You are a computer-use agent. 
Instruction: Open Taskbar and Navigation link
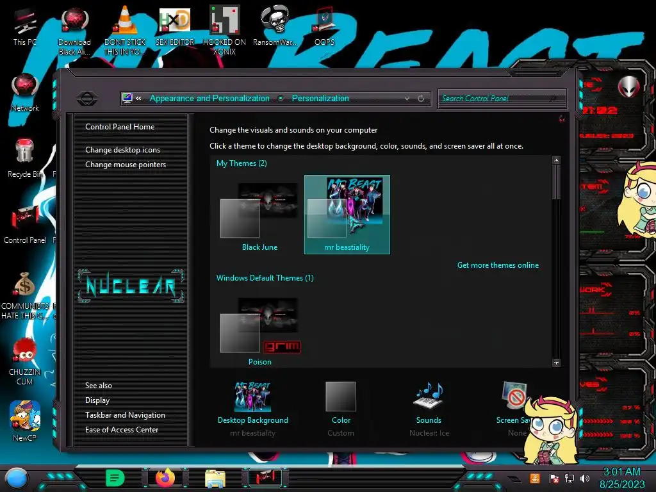[125, 415]
